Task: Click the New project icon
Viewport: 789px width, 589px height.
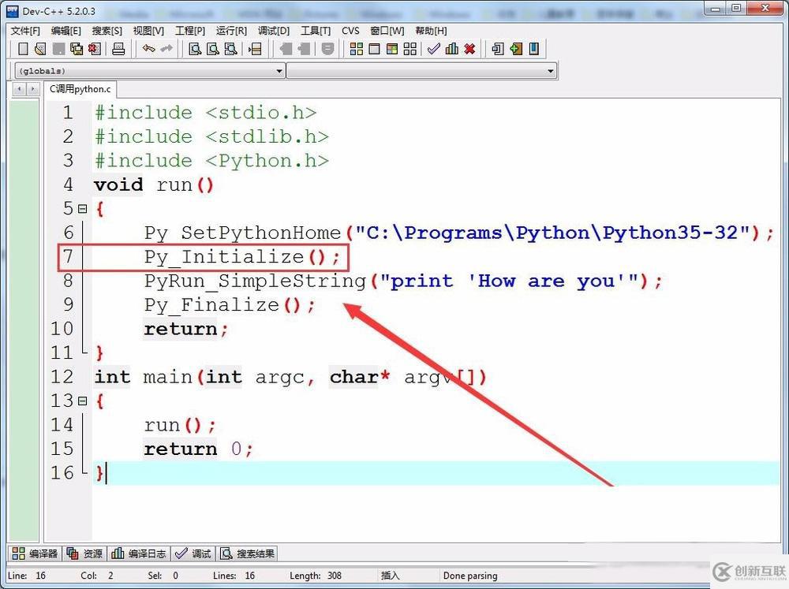Action: [22, 49]
